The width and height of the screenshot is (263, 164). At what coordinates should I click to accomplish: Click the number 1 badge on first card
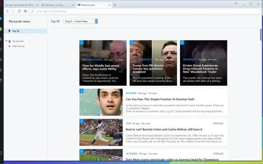click(82, 42)
